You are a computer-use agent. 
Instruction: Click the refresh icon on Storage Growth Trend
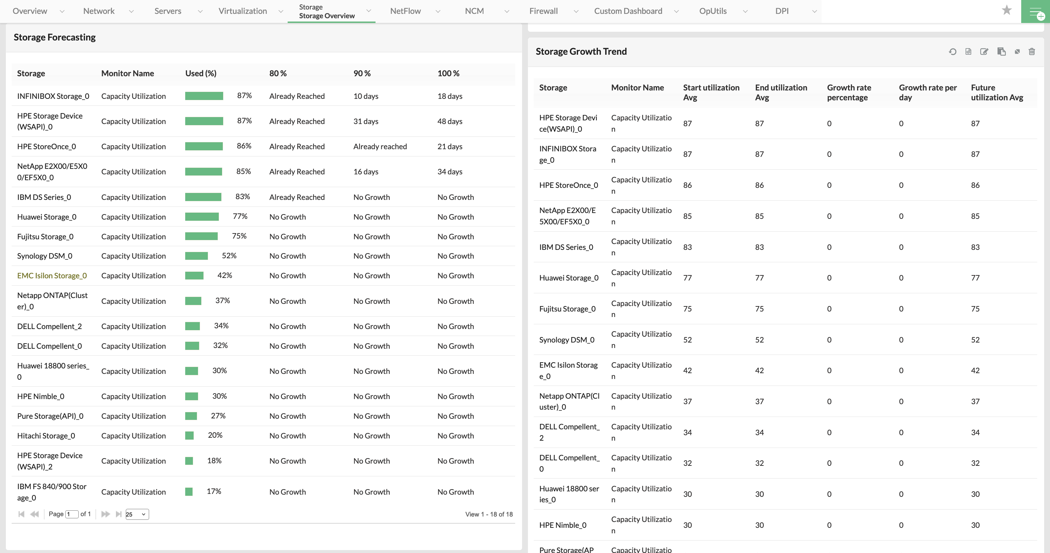[953, 51]
